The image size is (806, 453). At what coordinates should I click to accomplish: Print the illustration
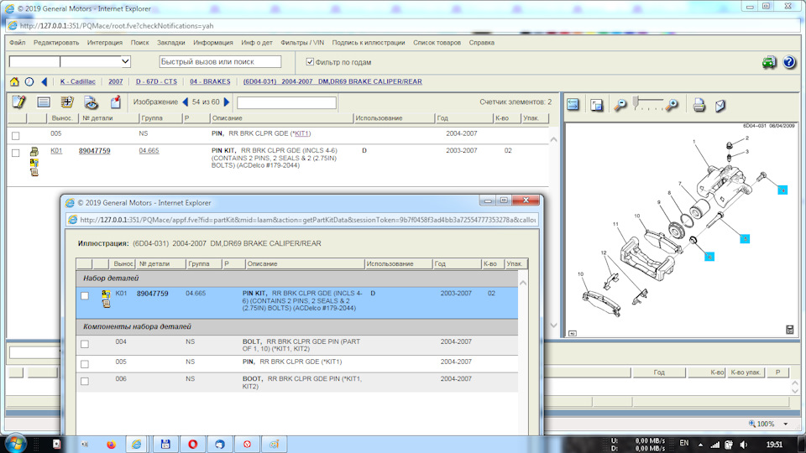tap(699, 106)
